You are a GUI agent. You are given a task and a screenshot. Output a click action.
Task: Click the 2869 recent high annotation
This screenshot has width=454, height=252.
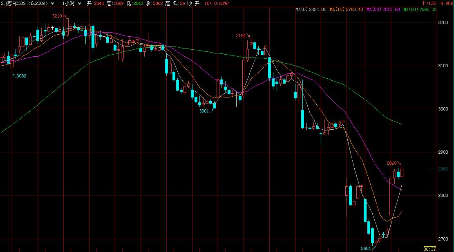[x=391, y=163]
